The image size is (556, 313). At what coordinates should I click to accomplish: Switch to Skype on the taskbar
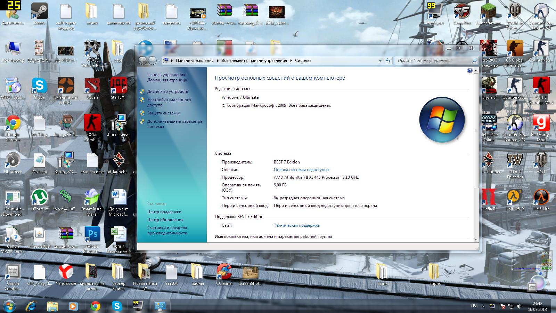pyautogui.click(x=117, y=306)
